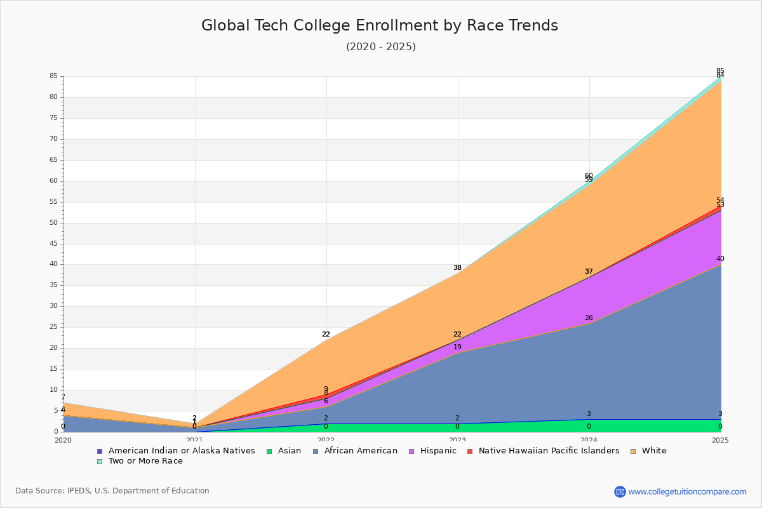
Task: Click the data label 19 at 2023
Action: (x=457, y=347)
